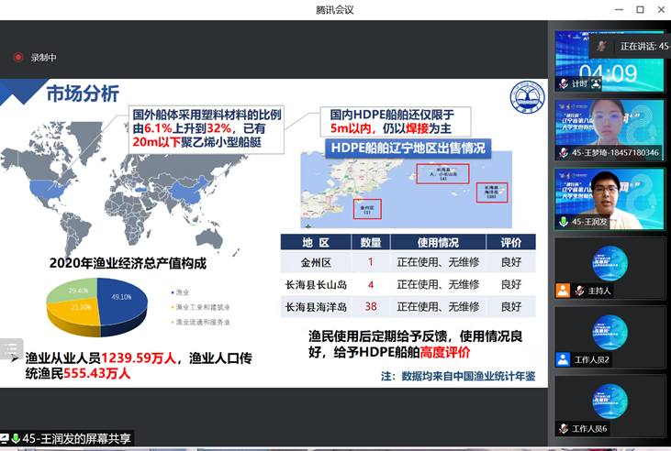Click the red 高度评价 text
The height and width of the screenshot is (451, 671).
(445, 352)
